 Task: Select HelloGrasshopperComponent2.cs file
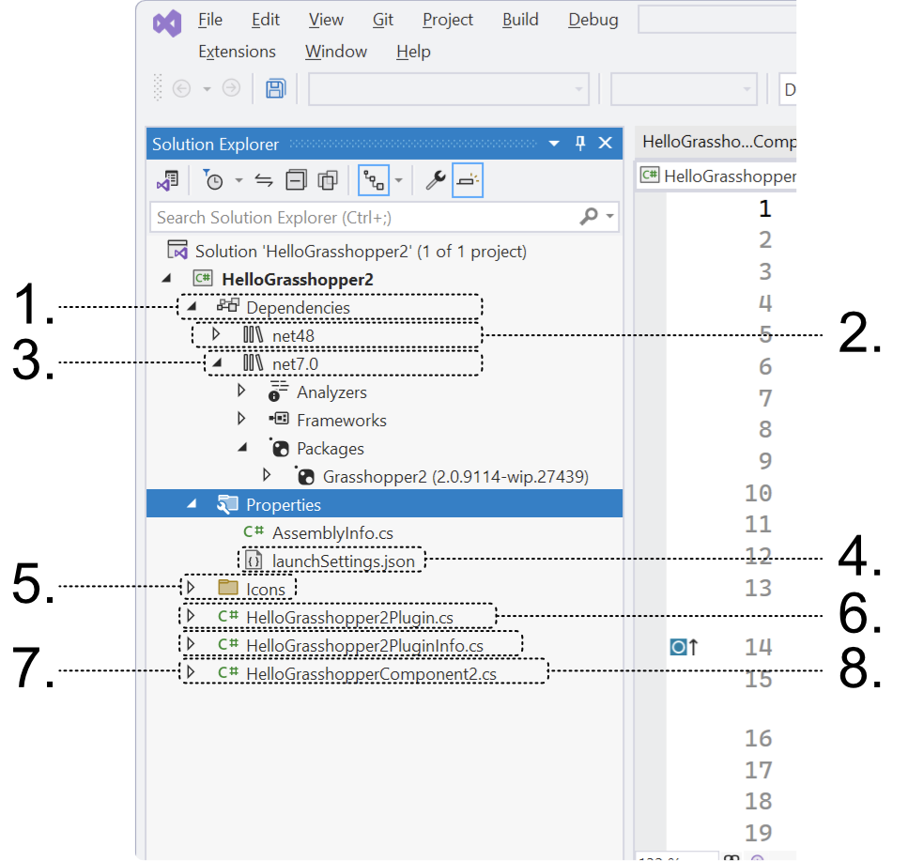coord(371,674)
